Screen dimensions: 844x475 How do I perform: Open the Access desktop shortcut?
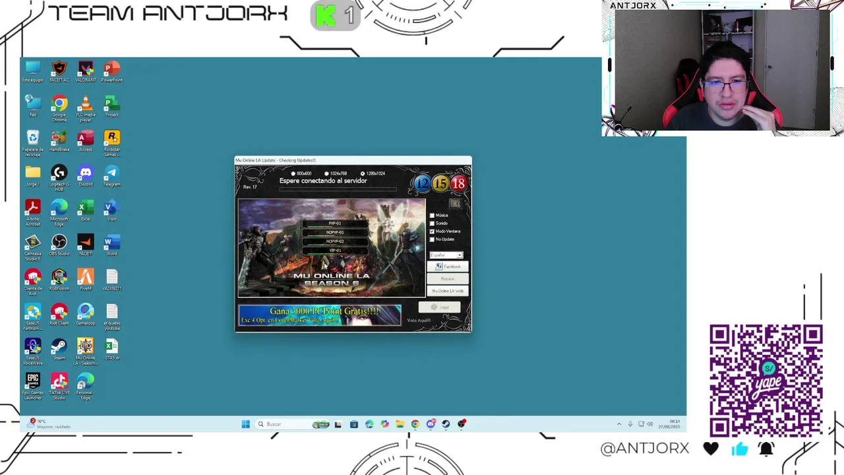coord(86,141)
